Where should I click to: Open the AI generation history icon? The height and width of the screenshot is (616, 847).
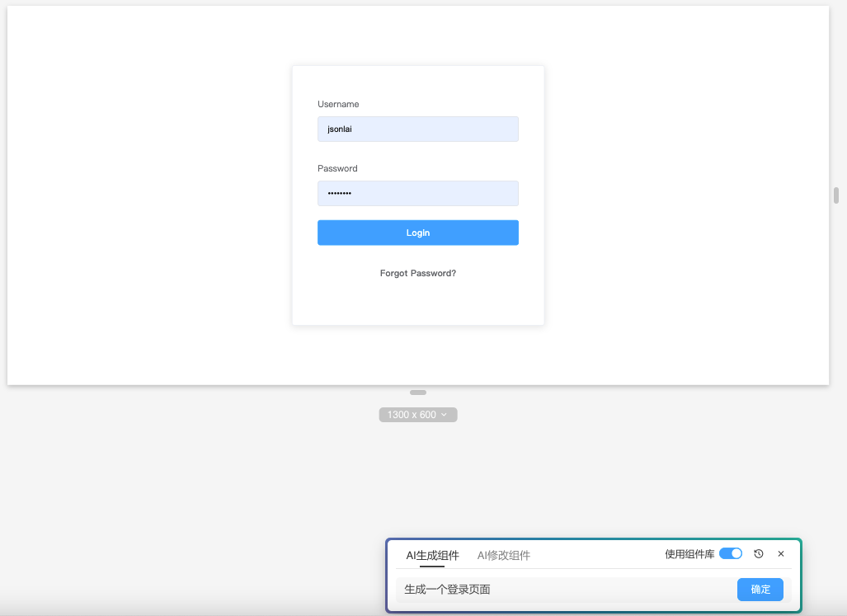[758, 554]
